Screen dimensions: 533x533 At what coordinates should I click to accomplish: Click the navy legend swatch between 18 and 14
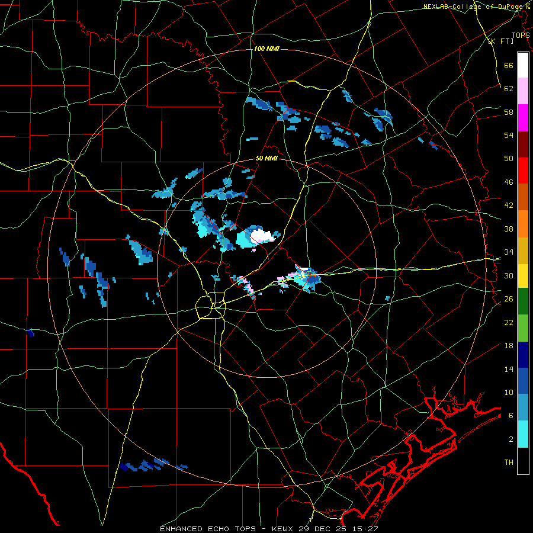tap(523, 355)
